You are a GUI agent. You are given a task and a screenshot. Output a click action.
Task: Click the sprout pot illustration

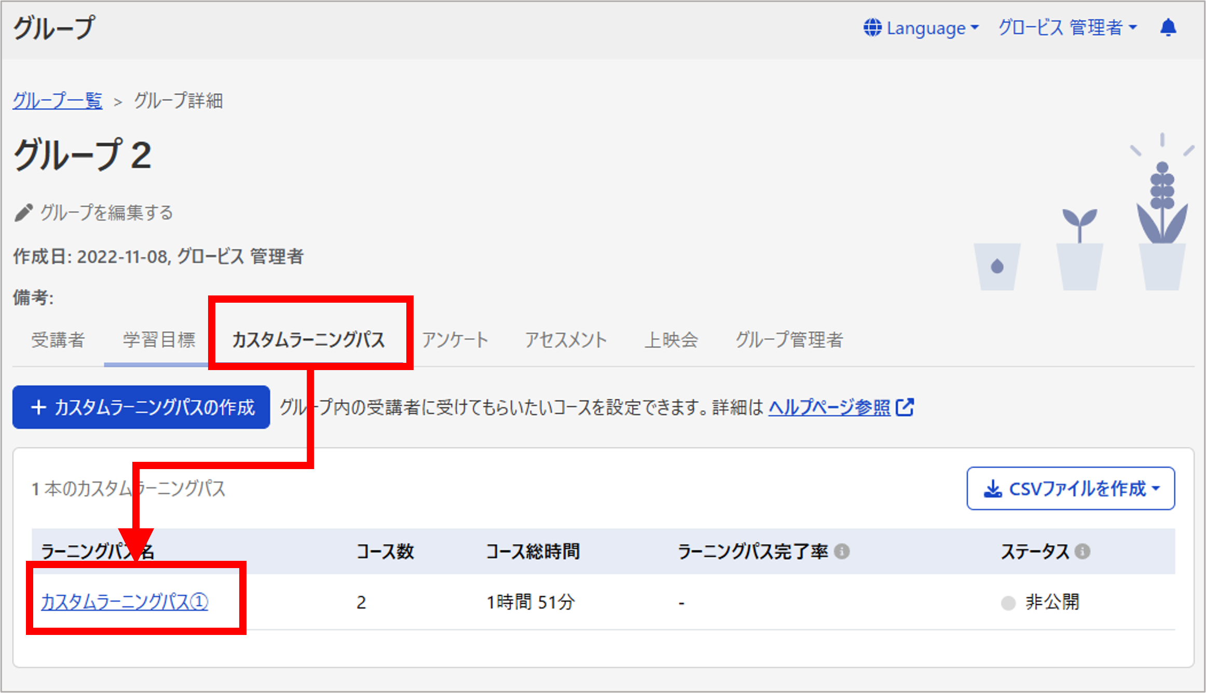click(x=1079, y=249)
